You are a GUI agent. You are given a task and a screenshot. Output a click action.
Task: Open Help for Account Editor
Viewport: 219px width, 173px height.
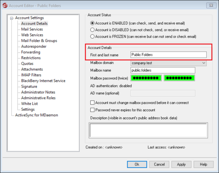[x=204, y=164]
